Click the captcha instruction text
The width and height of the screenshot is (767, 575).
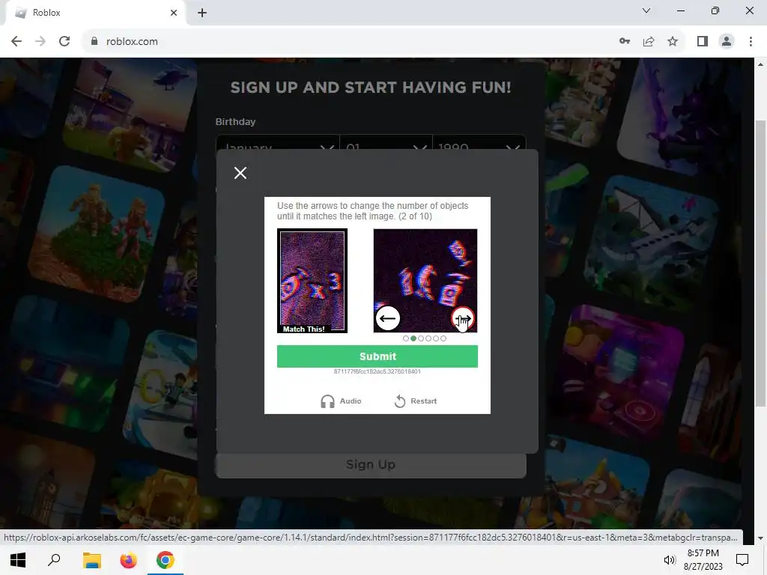point(373,210)
